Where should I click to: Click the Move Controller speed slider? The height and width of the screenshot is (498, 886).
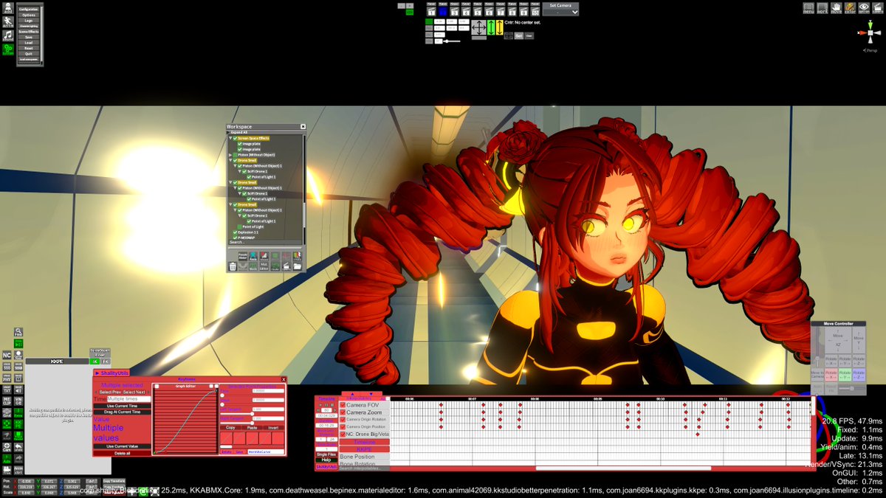click(851, 388)
